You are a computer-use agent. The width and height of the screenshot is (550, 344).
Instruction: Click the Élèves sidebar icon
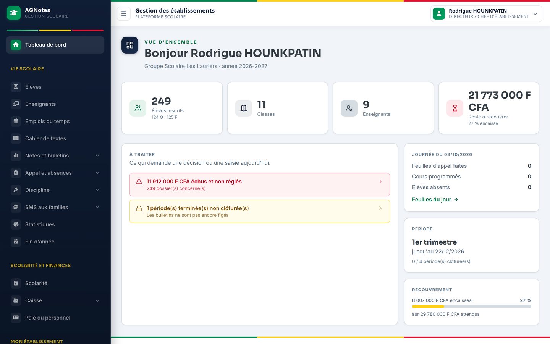pyautogui.click(x=16, y=87)
